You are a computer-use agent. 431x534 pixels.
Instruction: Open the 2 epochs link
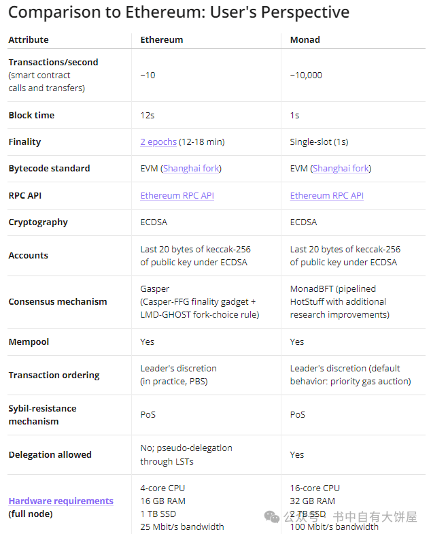[x=158, y=142]
